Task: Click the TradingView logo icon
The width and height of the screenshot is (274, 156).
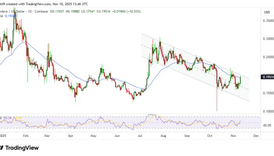Action: coord(3,148)
